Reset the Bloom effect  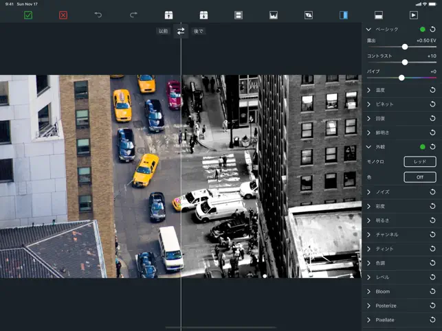coord(432,292)
